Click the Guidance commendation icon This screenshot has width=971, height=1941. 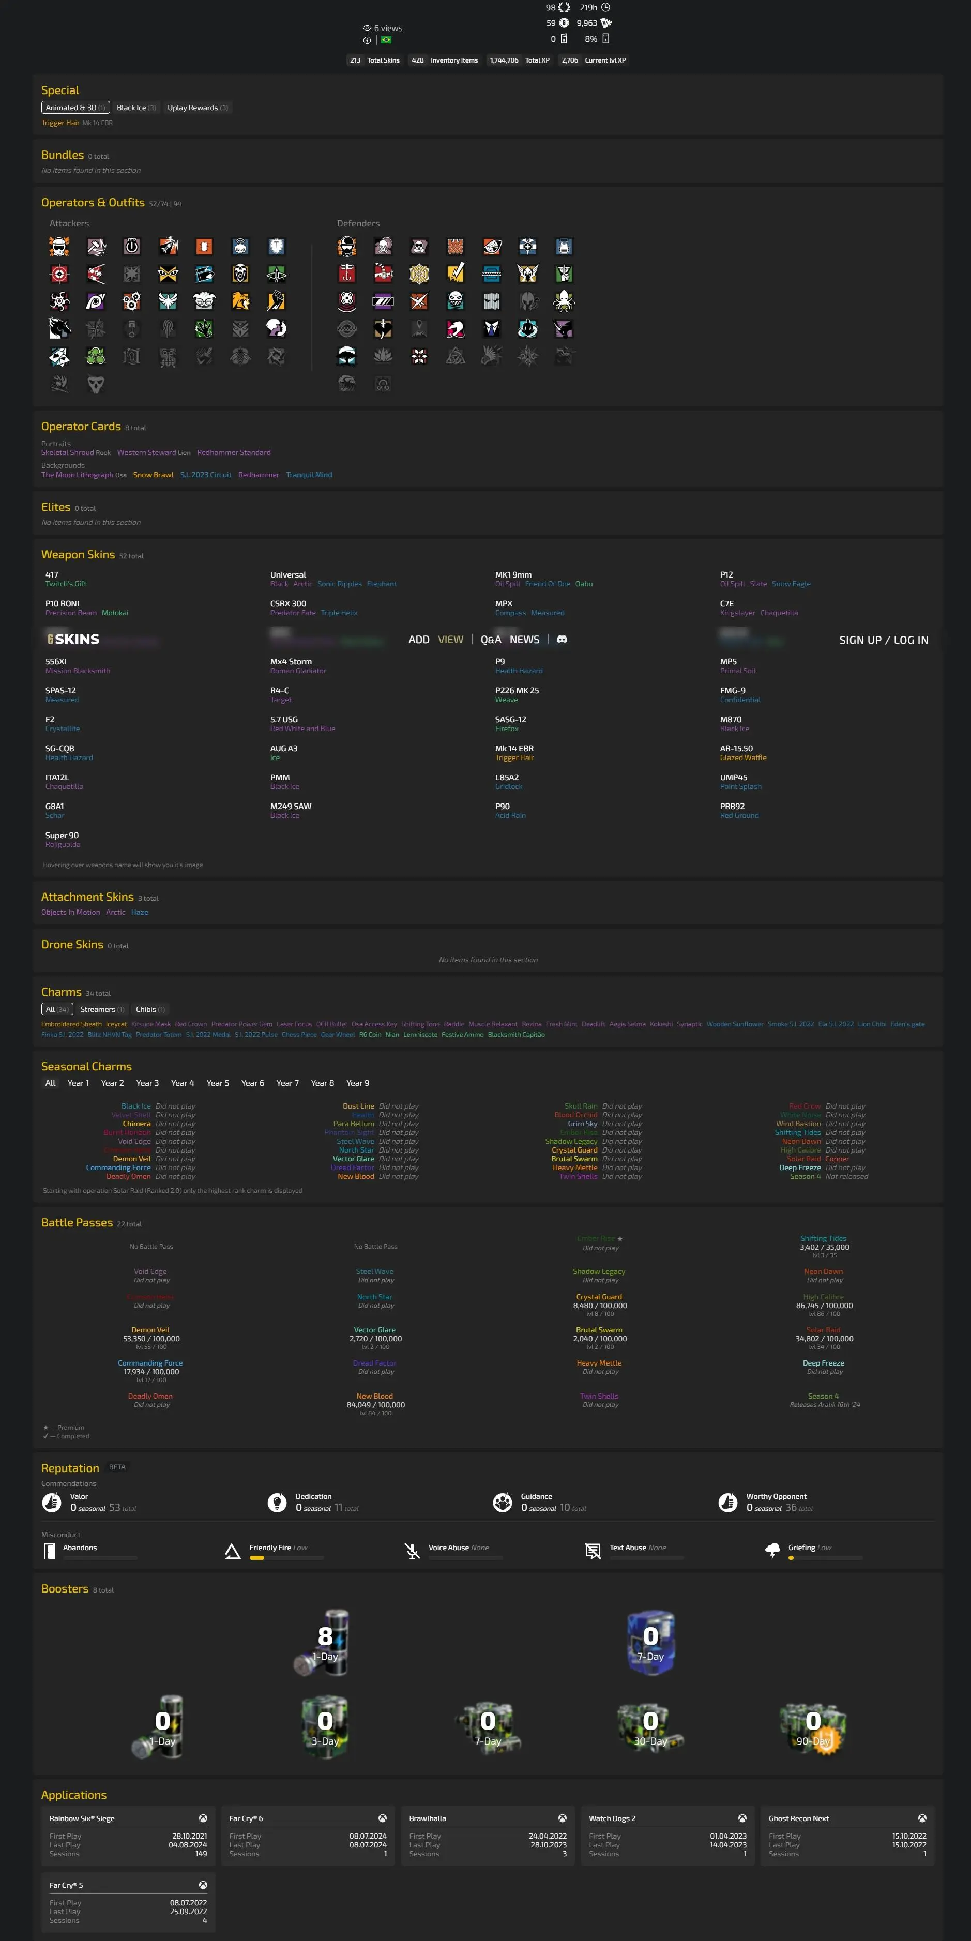coord(503,1502)
